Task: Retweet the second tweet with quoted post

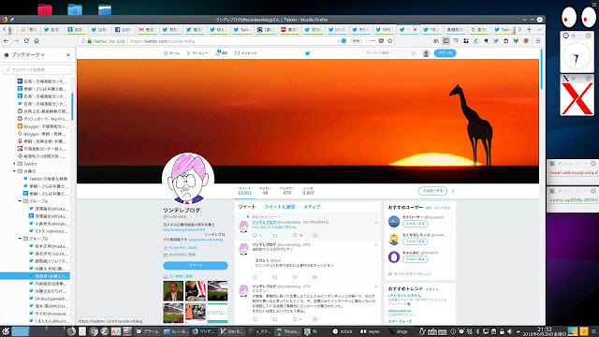Action: 274,277
